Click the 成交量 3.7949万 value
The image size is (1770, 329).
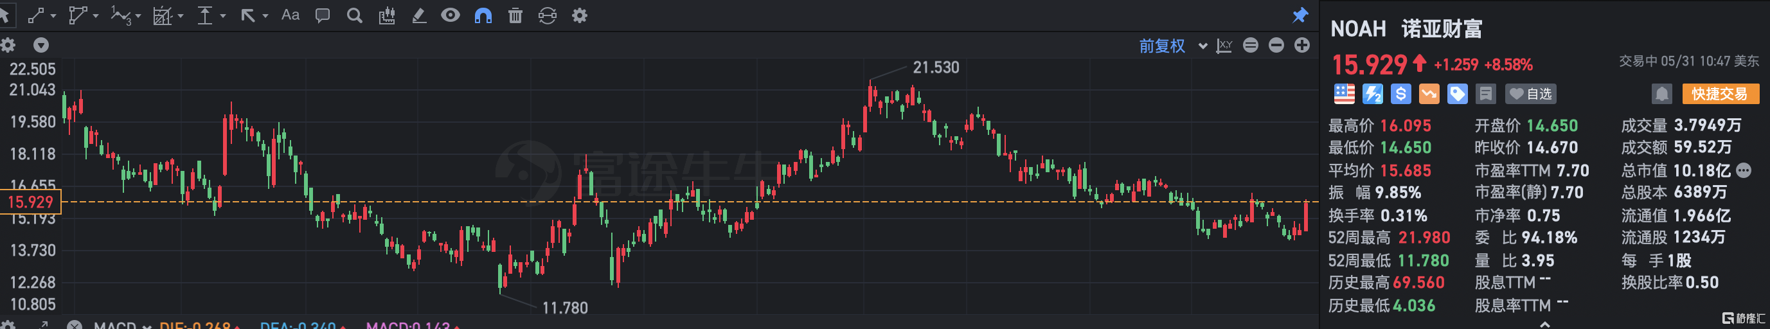[x=1708, y=125]
